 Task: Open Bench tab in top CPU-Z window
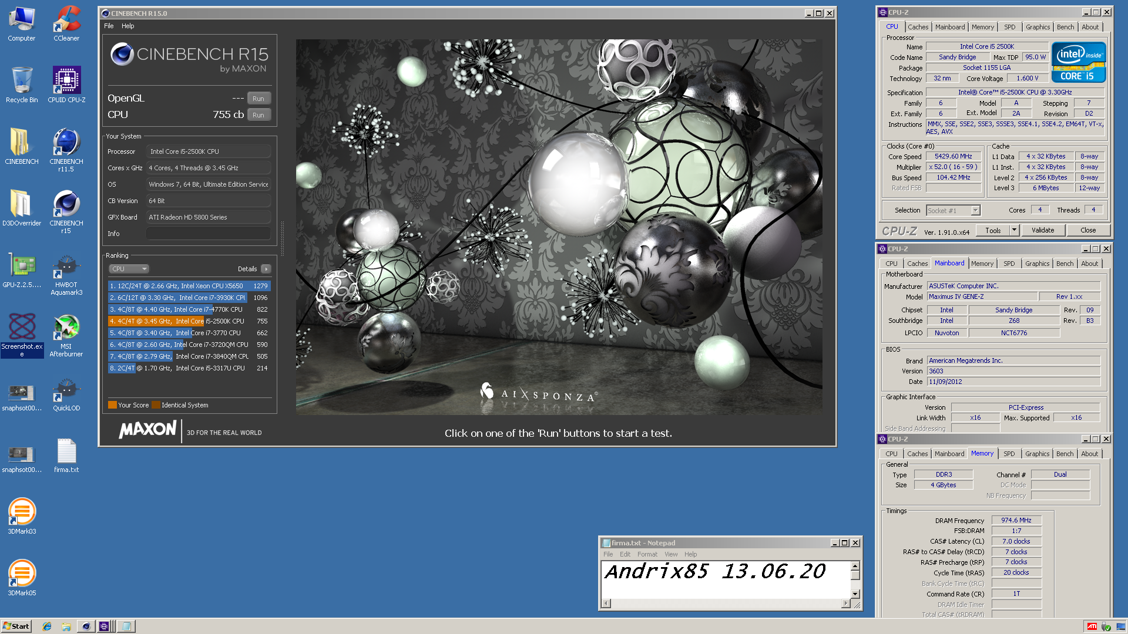coord(1065,27)
